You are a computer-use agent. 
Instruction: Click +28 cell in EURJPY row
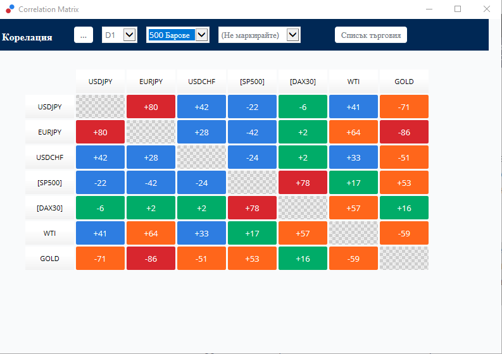pyautogui.click(x=201, y=132)
